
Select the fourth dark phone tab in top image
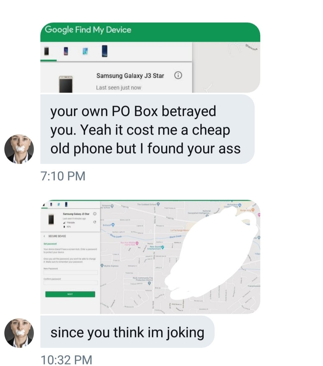(x=105, y=51)
